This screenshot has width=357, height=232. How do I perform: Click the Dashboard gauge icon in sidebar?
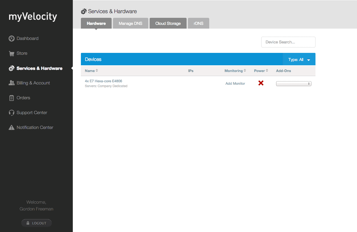click(x=11, y=39)
